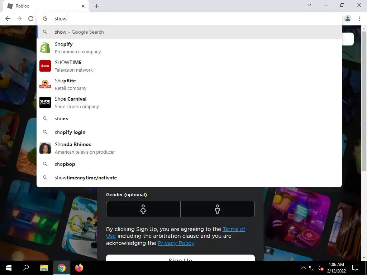Open File Explorer from taskbar
This screenshot has width=367, height=275.
coord(44,268)
